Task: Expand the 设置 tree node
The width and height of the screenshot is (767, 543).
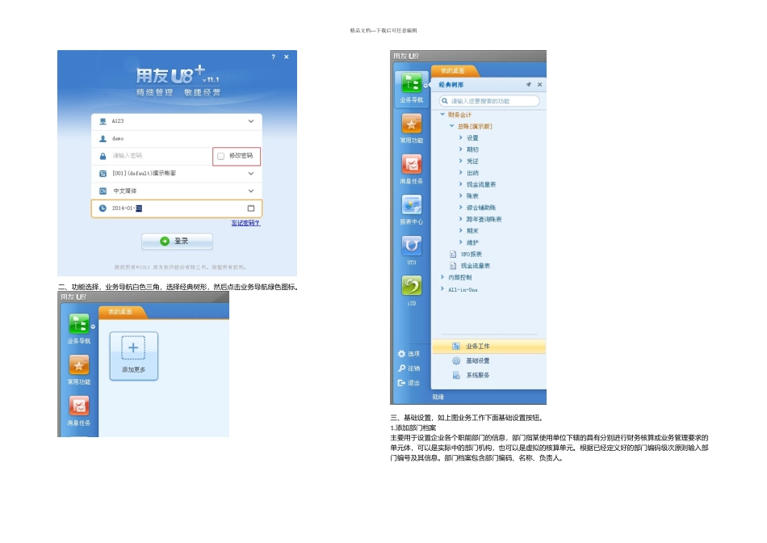Action: (460, 138)
